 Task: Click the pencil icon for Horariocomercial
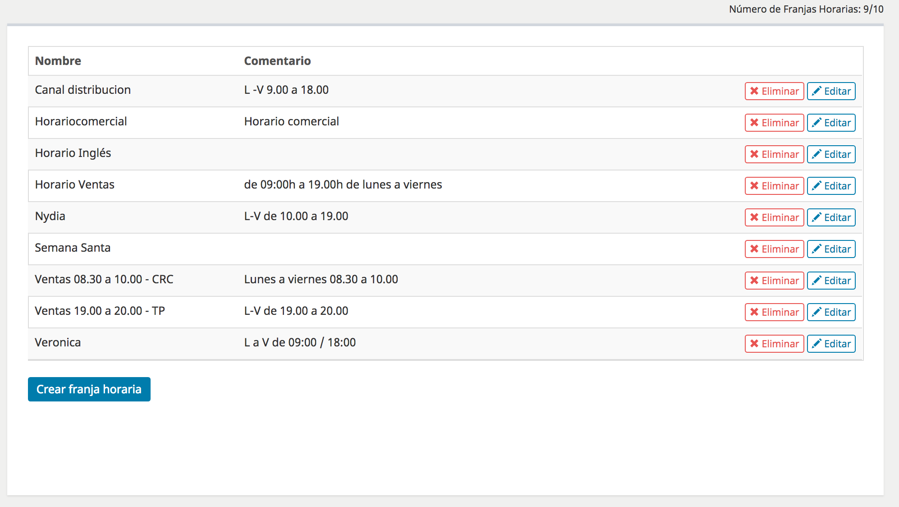pyautogui.click(x=816, y=123)
